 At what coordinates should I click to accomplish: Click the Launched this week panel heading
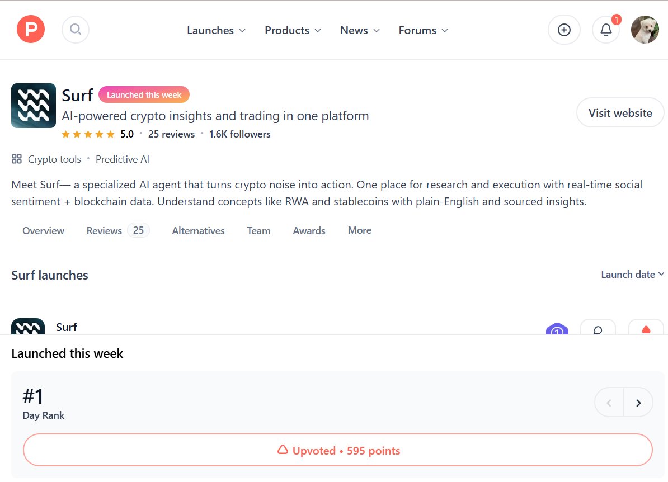tap(67, 353)
